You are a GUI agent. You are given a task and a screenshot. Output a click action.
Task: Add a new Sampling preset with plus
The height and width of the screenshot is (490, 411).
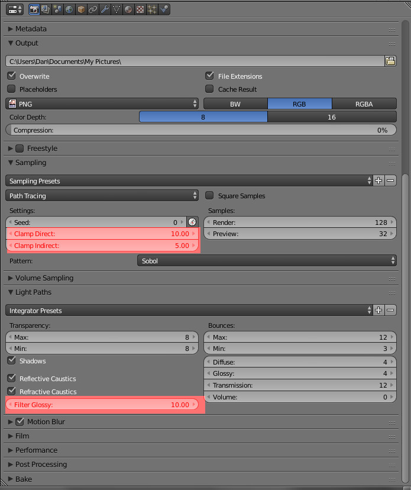click(378, 180)
